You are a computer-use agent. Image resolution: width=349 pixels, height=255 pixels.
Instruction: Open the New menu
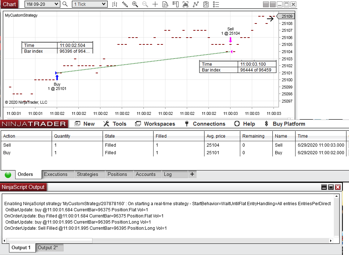[x=85, y=124]
